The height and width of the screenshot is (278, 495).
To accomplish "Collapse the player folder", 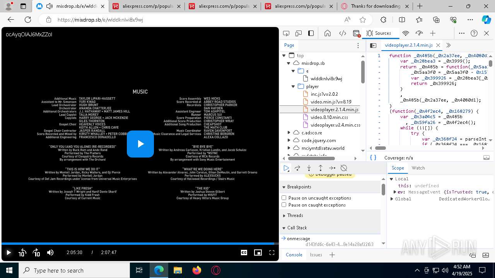I will tap(293, 86).
